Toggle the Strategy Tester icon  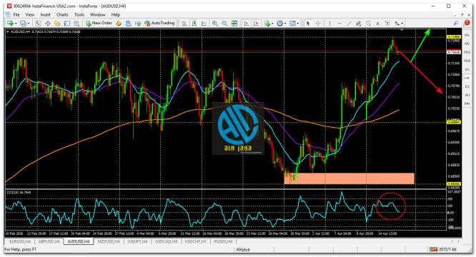(x=76, y=24)
